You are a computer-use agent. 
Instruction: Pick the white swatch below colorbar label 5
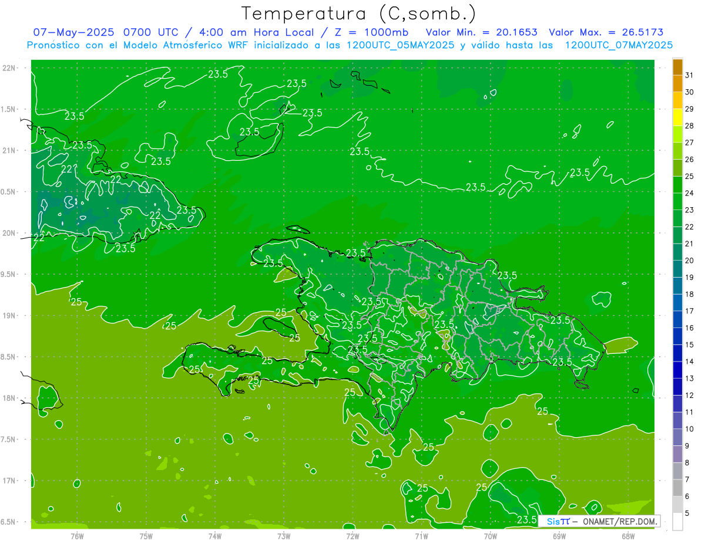point(677,522)
